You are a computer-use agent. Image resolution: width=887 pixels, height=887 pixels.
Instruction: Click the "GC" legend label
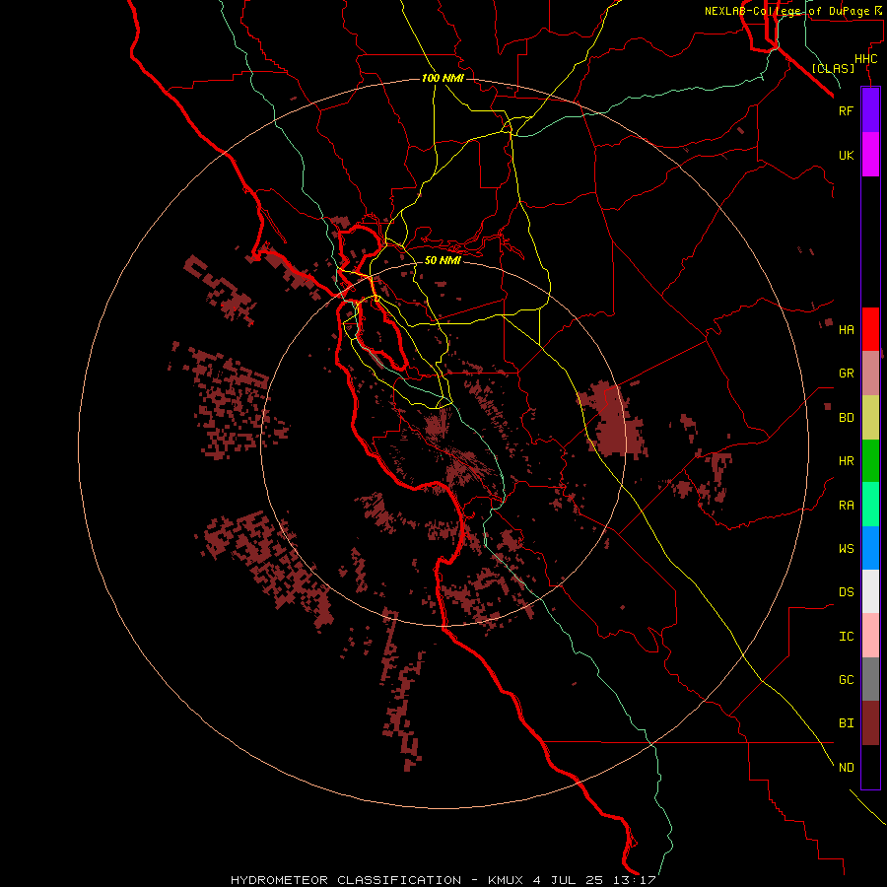846,680
